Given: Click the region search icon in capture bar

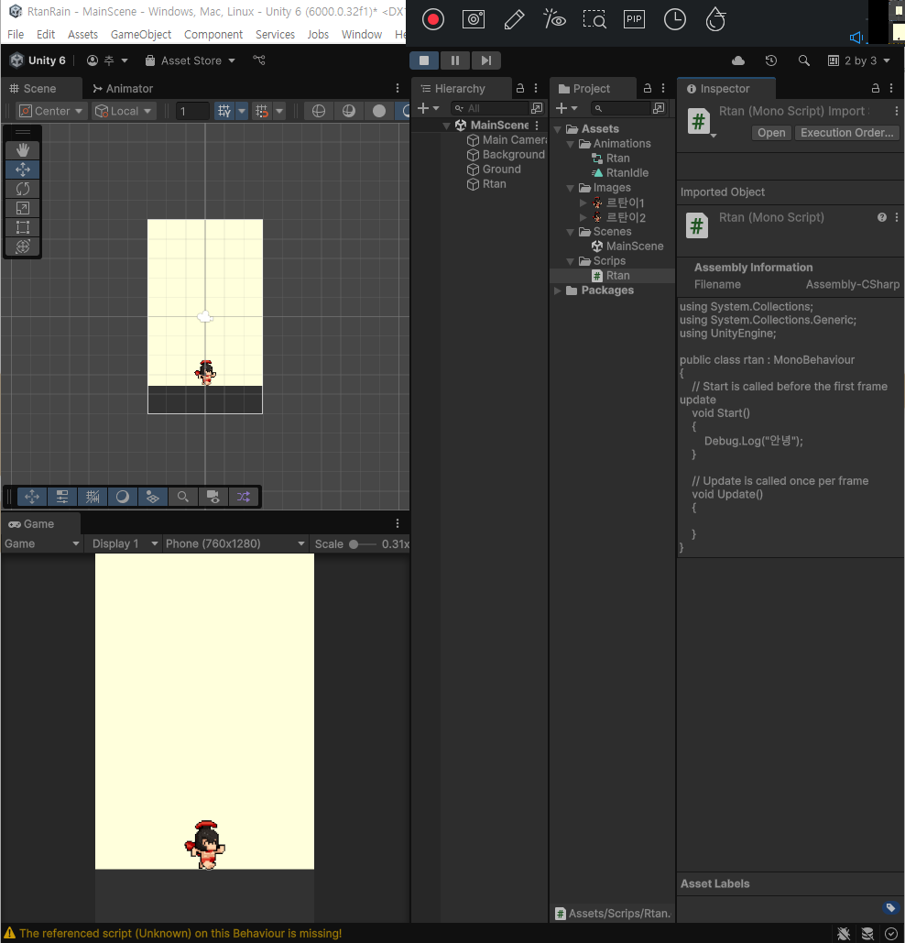Looking at the screenshot, I should point(594,19).
